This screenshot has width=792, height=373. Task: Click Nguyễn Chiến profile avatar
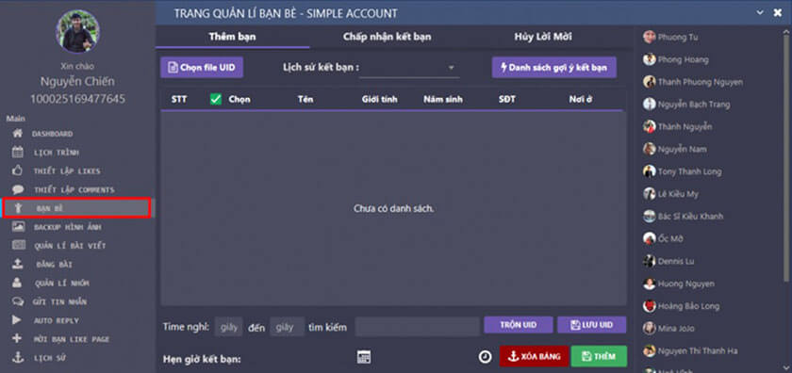(x=77, y=31)
